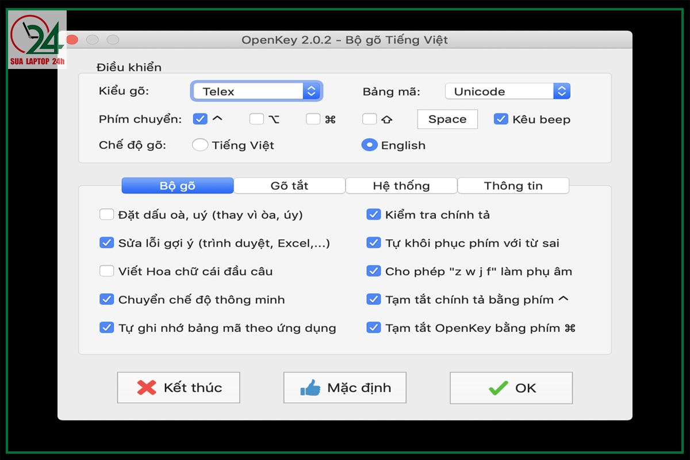The width and height of the screenshot is (690, 460).
Task: Open the Hệ thống tab
Action: [401, 186]
